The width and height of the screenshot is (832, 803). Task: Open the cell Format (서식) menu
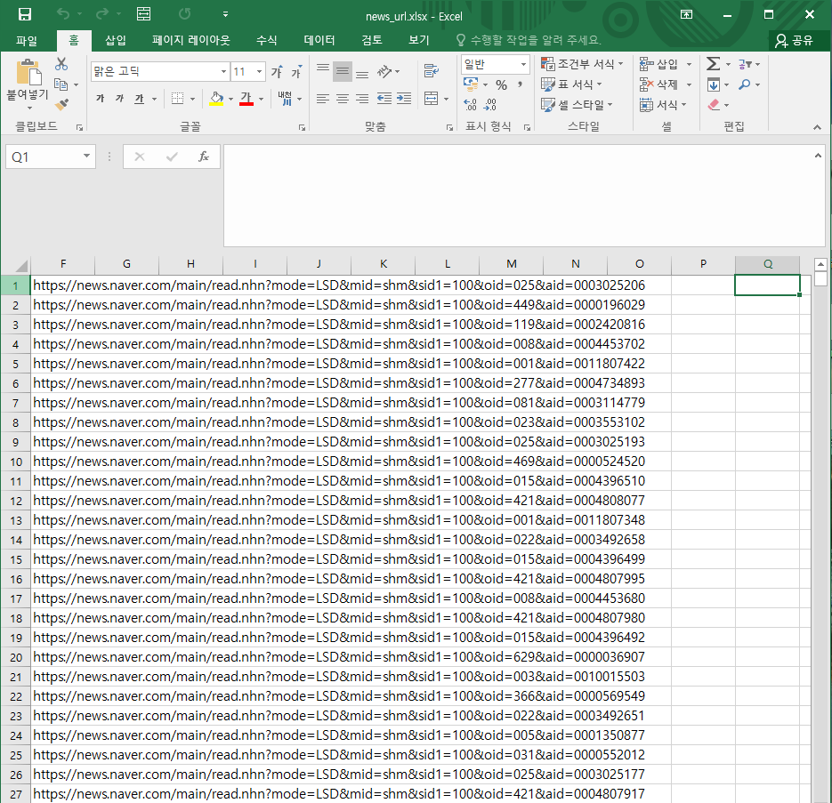tap(663, 105)
